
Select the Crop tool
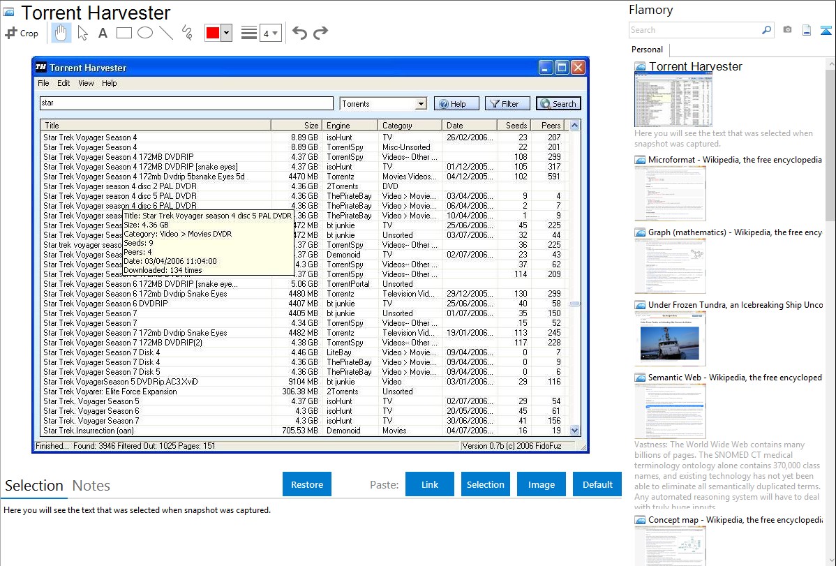click(22, 33)
